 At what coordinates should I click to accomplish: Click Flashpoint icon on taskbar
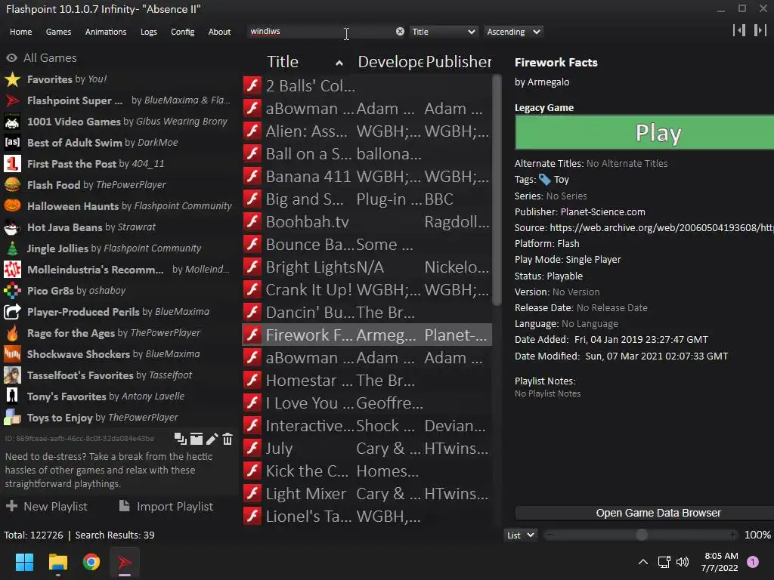pos(125,562)
